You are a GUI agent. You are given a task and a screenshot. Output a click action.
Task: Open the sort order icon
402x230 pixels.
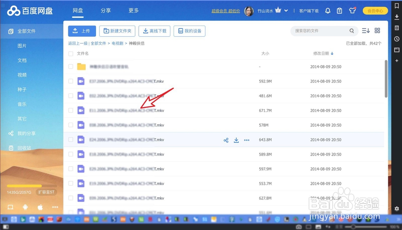365,31
